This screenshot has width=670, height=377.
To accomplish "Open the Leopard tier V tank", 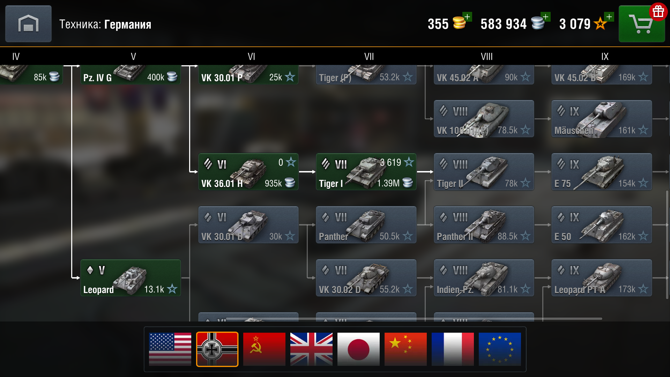I will pos(131,278).
